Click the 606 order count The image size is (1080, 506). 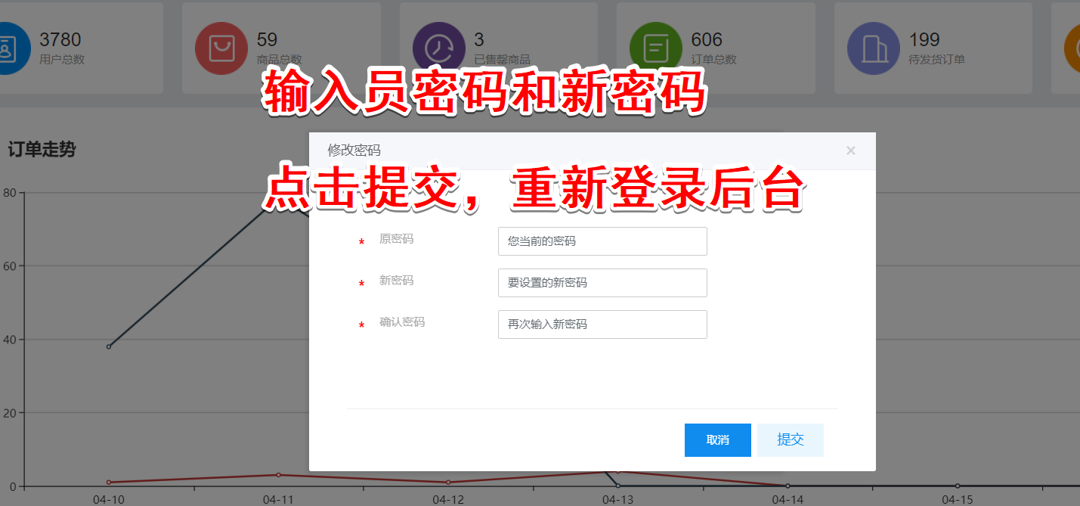pyautogui.click(x=707, y=39)
